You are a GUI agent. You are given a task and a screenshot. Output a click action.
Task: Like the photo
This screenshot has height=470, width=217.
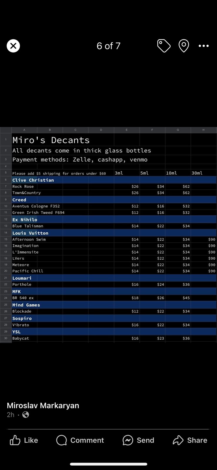click(24, 440)
